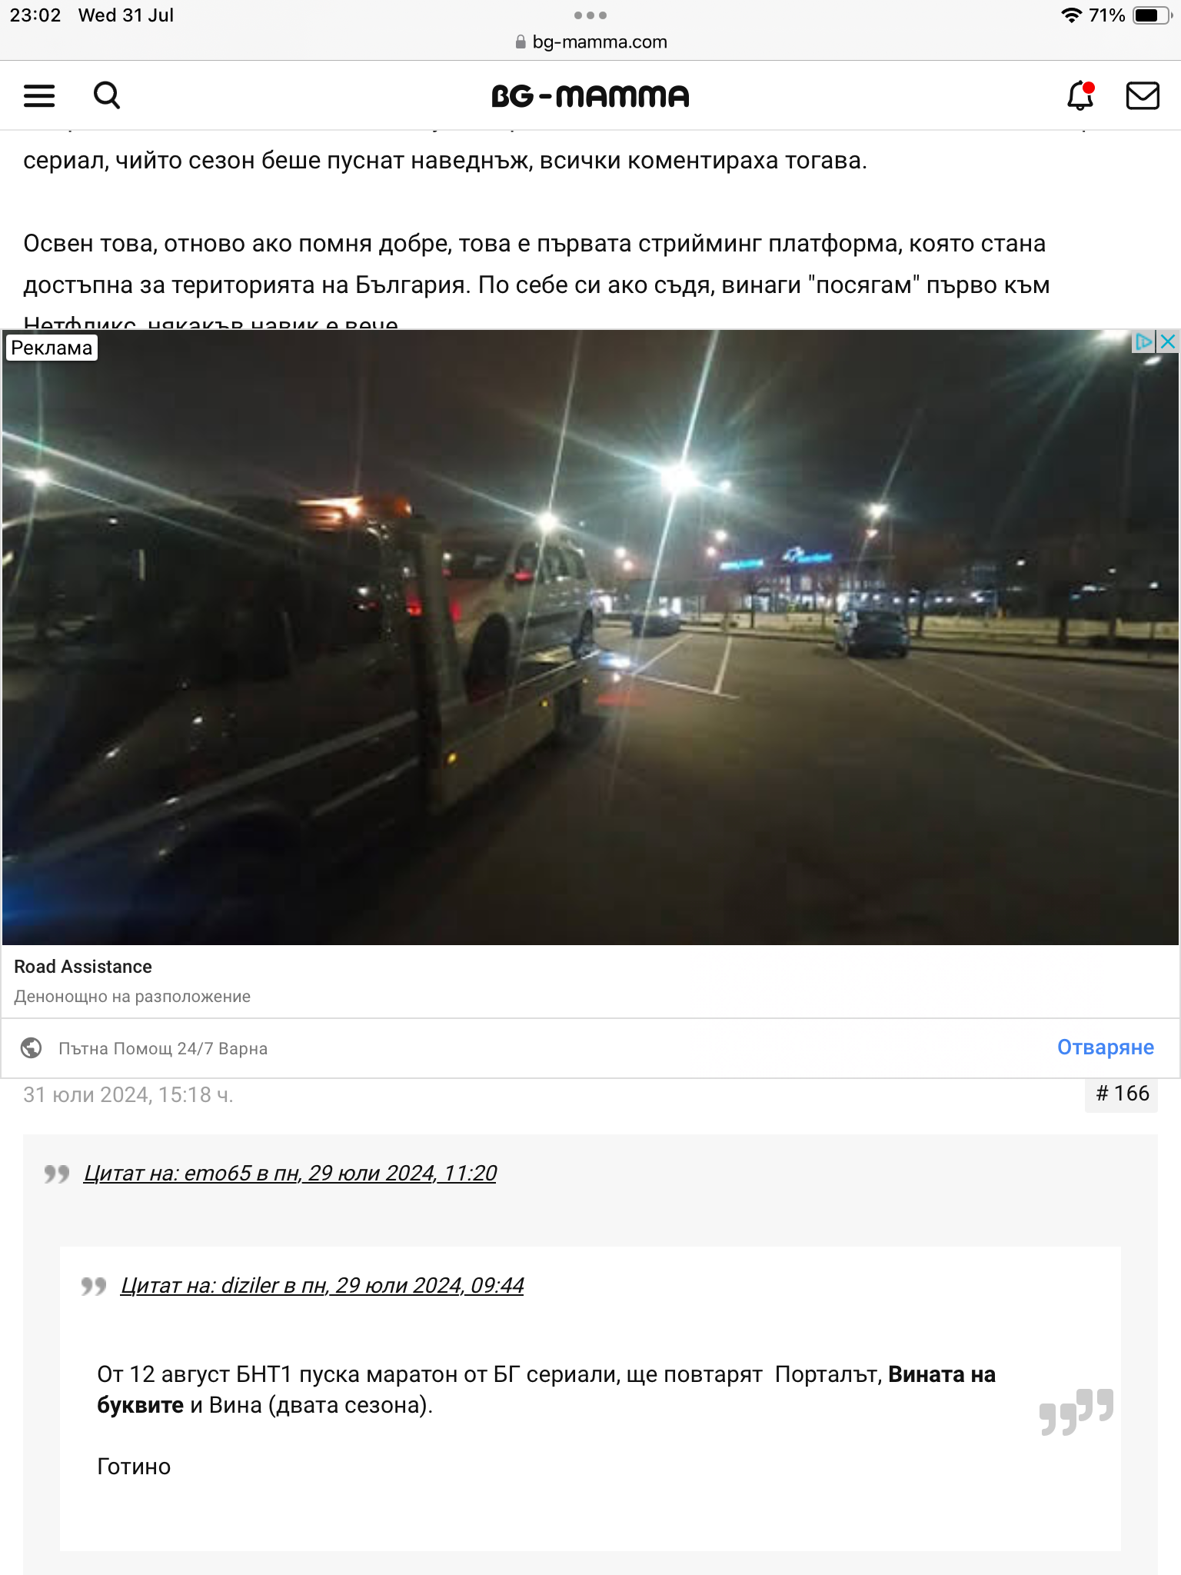The width and height of the screenshot is (1181, 1575).
Task: Tap the Road Assistance ad title
Action: [83, 967]
